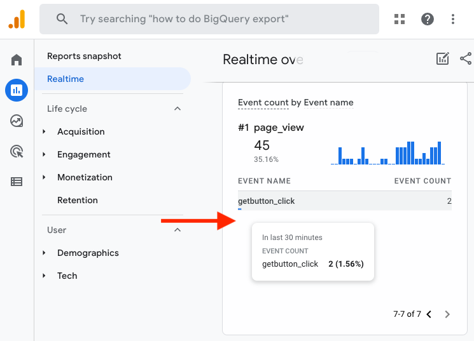Open the Explore icon in sidebar
The width and height of the screenshot is (474, 341).
(17, 121)
